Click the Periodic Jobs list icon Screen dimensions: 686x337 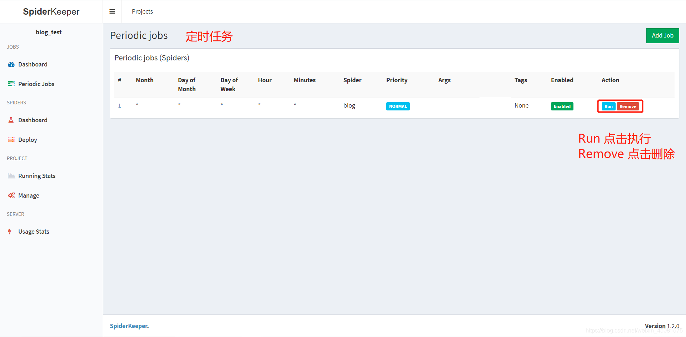[x=11, y=84]
